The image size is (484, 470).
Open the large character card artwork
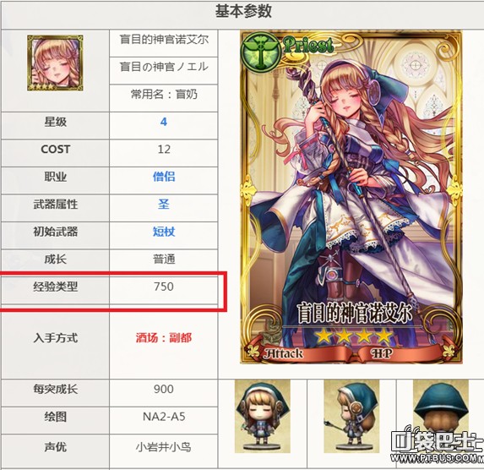[351, 197]
